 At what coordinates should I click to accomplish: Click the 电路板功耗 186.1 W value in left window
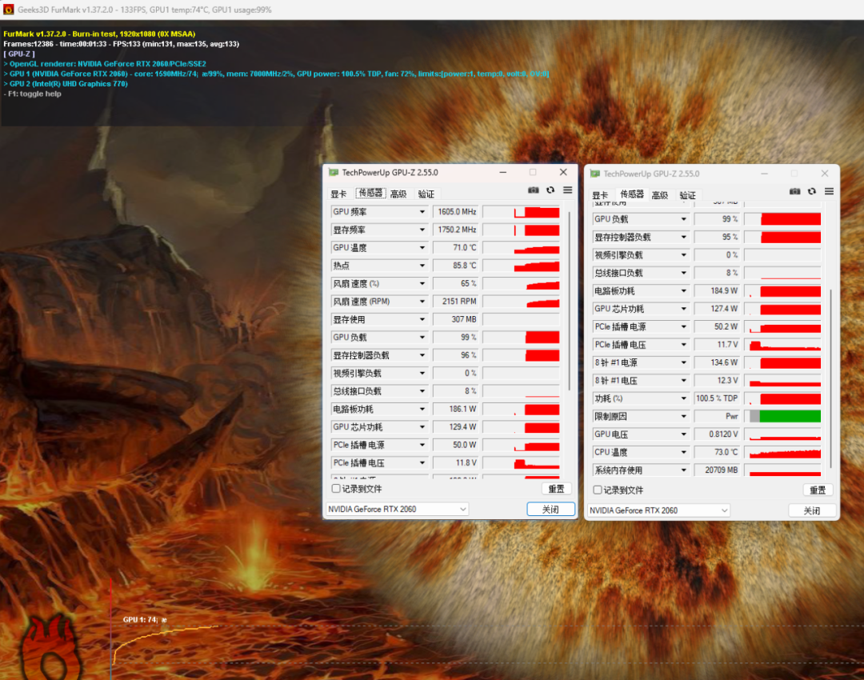[456, 409]
